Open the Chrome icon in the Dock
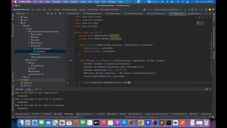Viewport: 227px width, 128px height. coord(141,123)
